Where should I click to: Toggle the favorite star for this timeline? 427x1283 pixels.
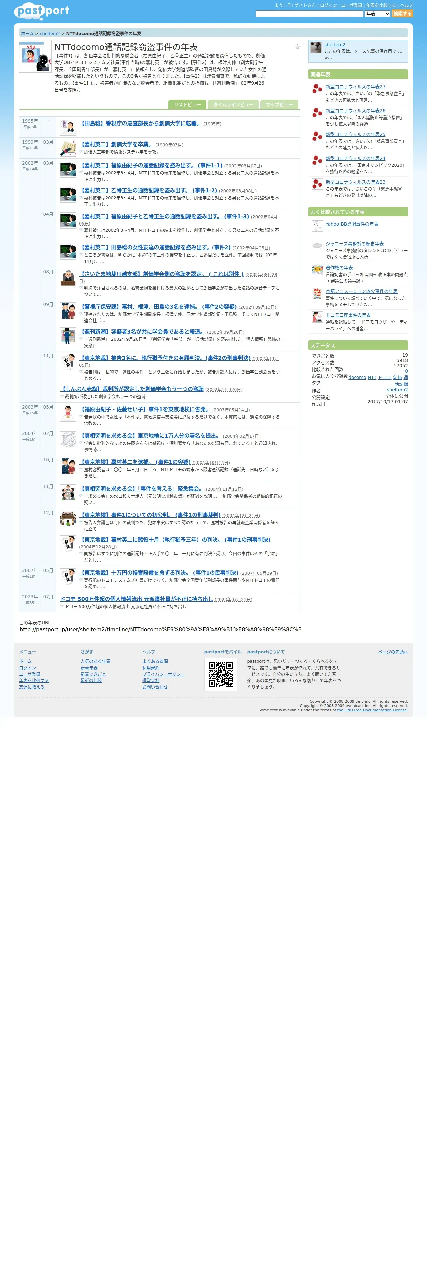click(x=297, y=47)
